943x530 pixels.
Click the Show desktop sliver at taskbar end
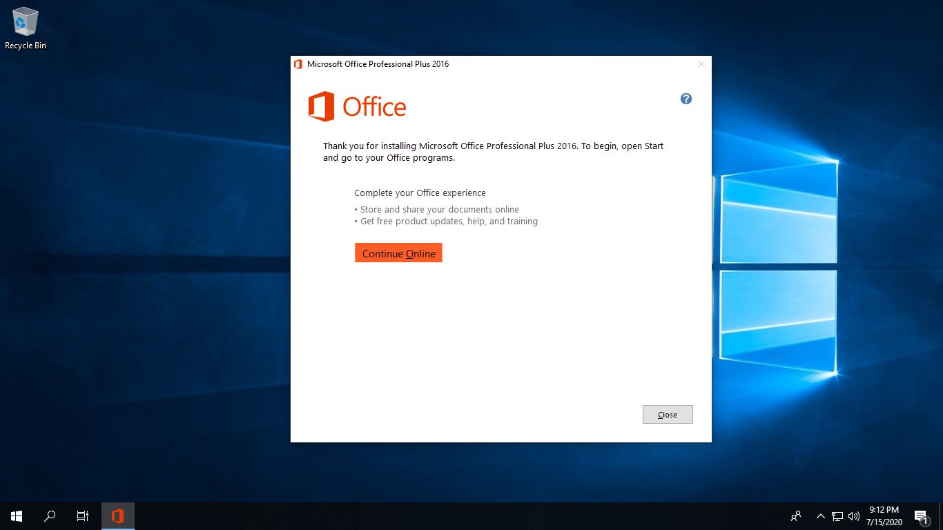(941, 516)
